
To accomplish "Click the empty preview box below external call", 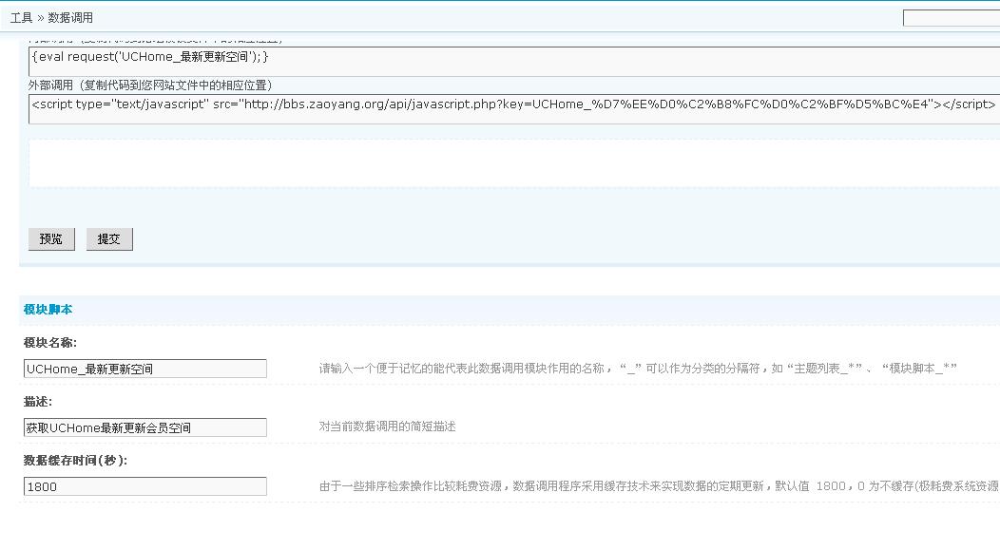I will (514, 163).
